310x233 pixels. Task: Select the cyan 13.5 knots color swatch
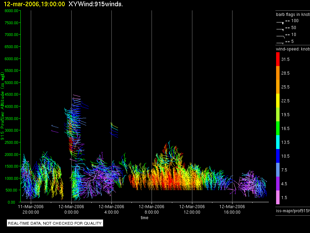(x=278, y=142)
